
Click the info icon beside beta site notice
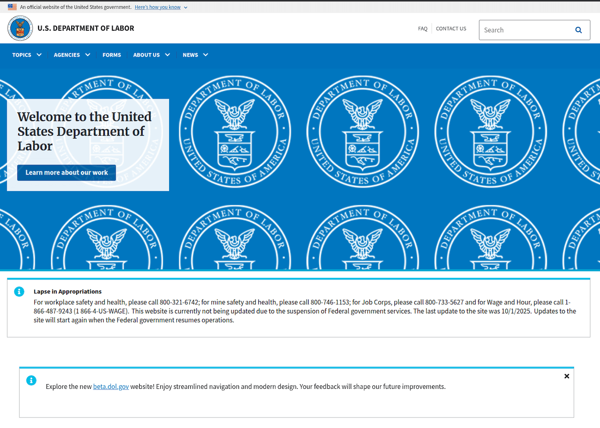click(31, 380)
